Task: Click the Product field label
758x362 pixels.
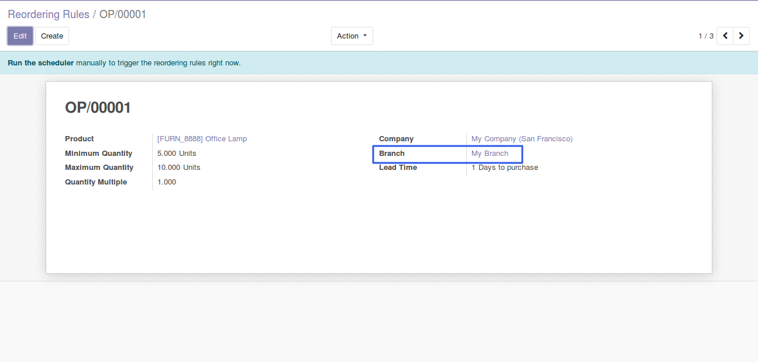Action: pos(80,139)
